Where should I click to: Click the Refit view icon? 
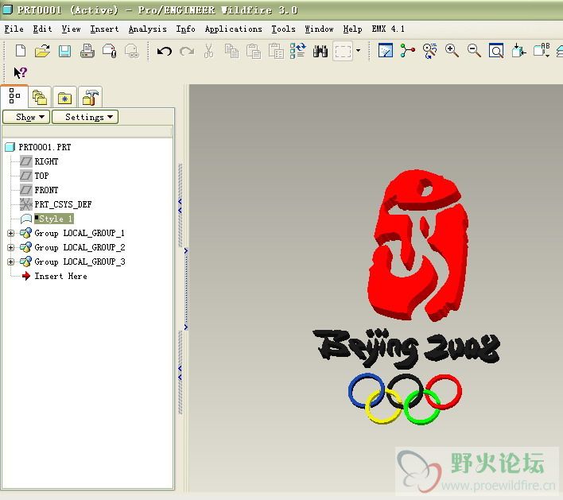(x=496, y=51)
